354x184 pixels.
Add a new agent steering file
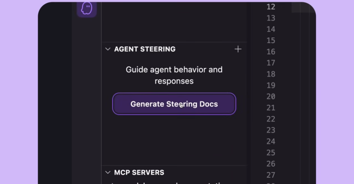click(238, 49)
